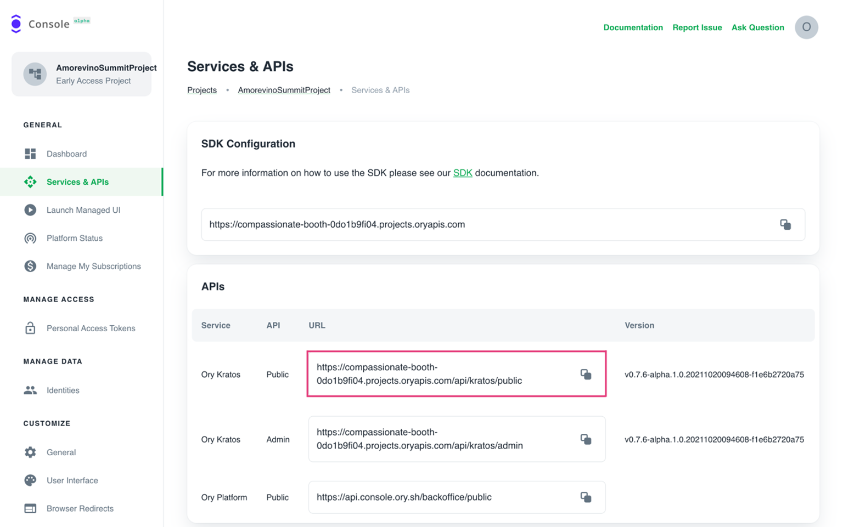Click the Platform Status signal icon
This screenshot has height=527, width=843.
click(x=30, y=238)
